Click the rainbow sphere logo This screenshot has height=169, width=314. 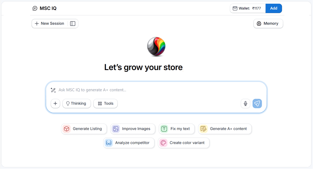[156, 47]
